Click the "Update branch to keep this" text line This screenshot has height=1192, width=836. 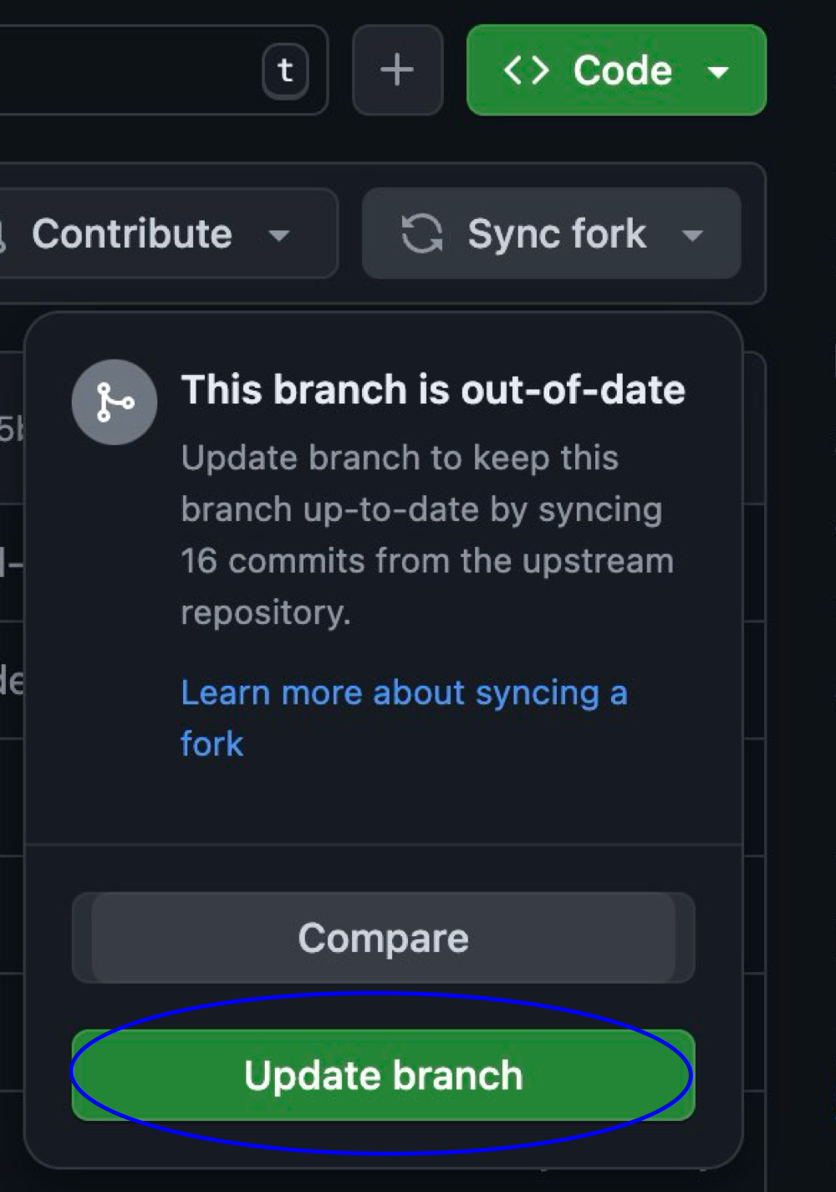(x=400, y=458)
